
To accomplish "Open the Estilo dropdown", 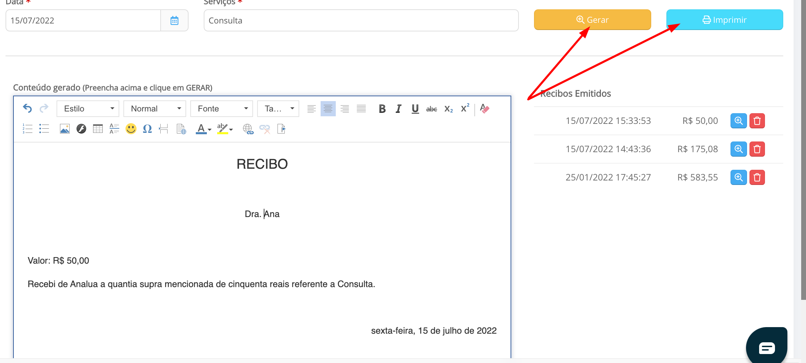I will point(88,109).
